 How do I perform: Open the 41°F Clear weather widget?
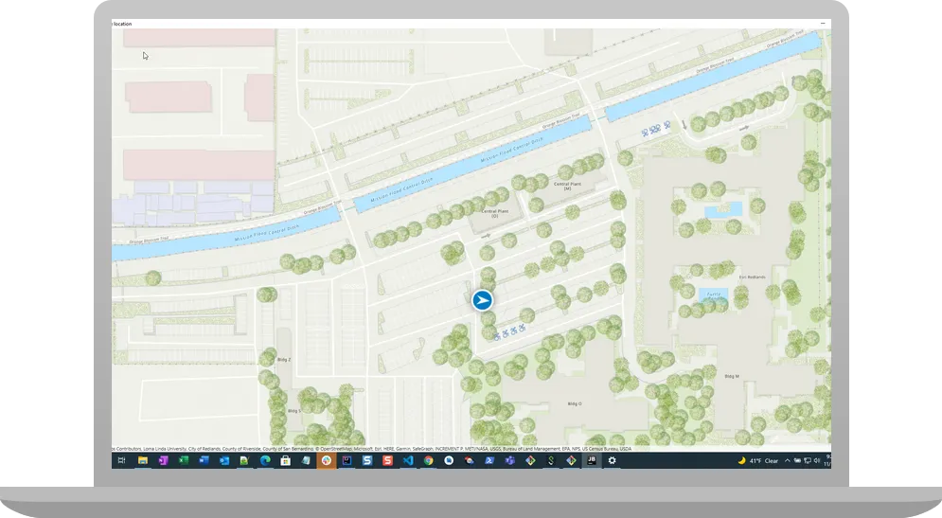(x=758, y=461)
